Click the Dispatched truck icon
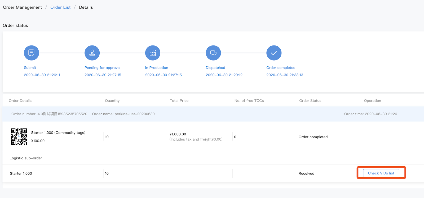The height and width of the screenshot is (198, 424). pyautogui.click(x=213, y=53)
